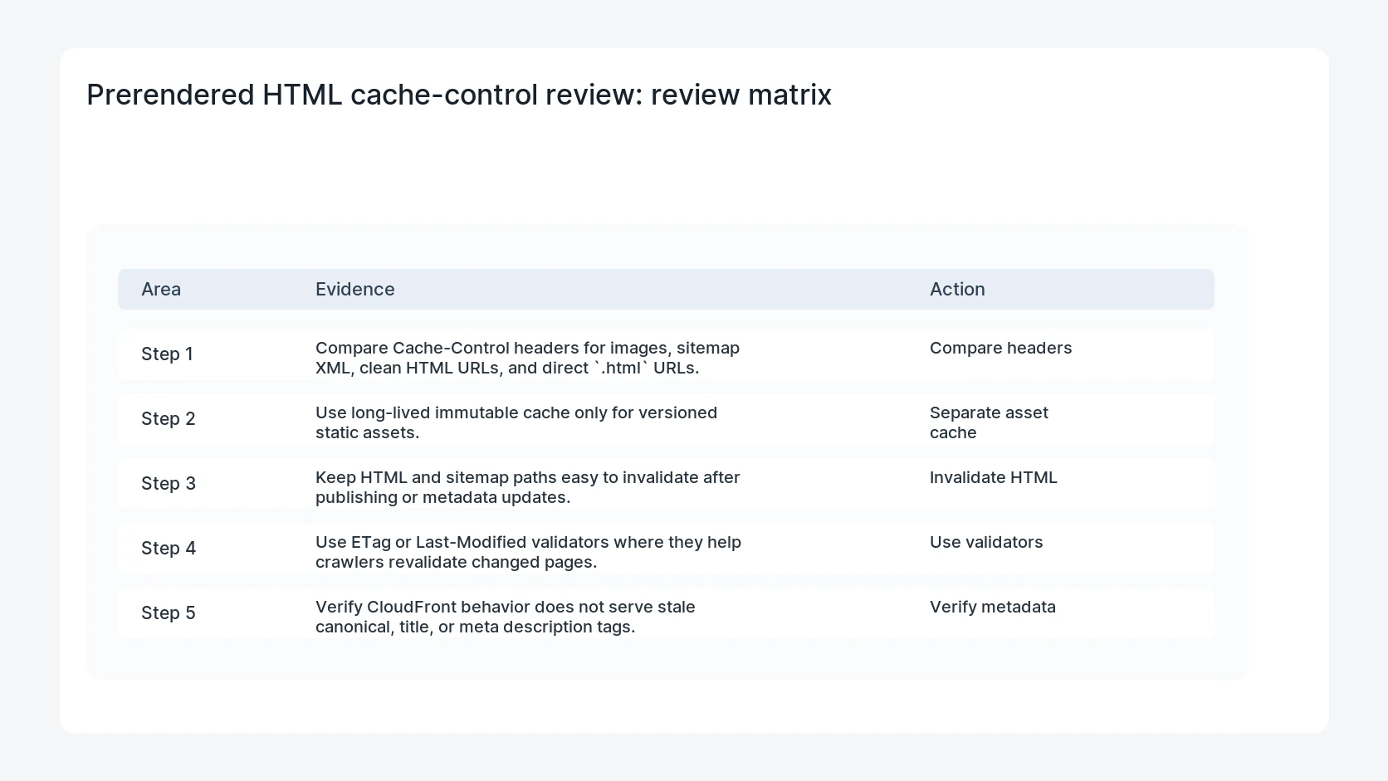Click the 'Compare headers' action cell

click(1000, 348)
